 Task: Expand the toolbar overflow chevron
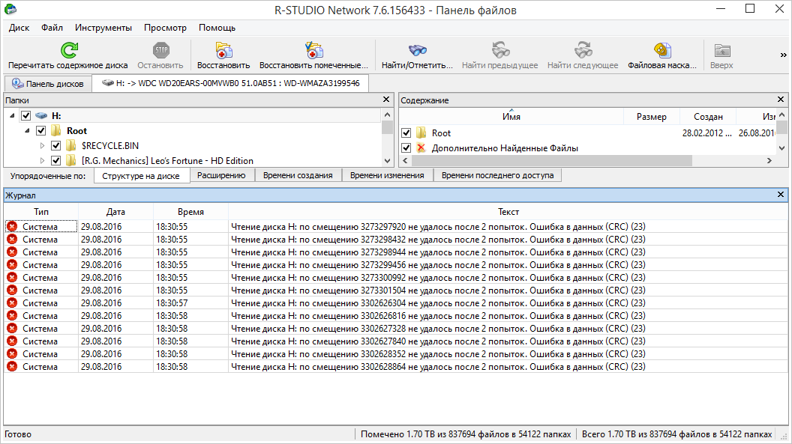(x=784, y=55)
